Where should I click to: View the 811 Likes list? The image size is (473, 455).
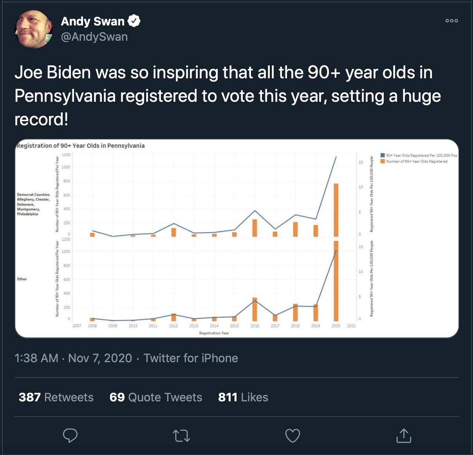(x=243, y=397)
